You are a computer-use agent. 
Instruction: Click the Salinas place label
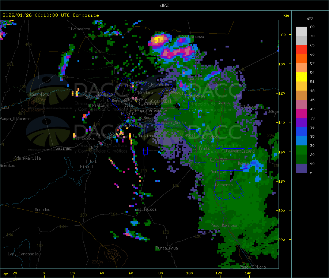tap(63, 148)
